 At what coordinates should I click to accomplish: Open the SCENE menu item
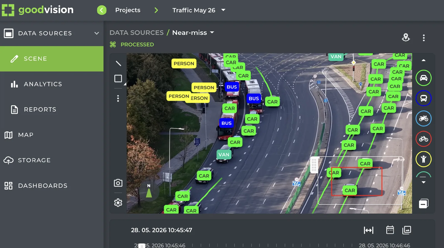pos(52,59)
